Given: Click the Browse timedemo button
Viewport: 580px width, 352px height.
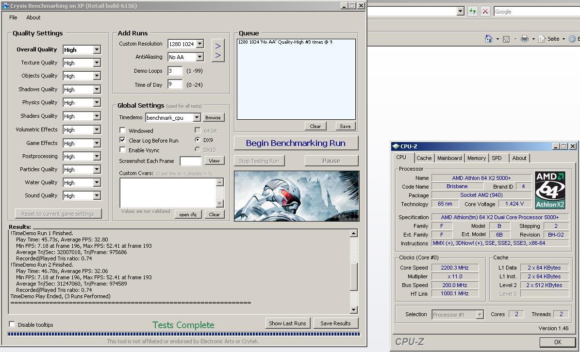Looking at the screenshot, I should (x=213, y=117).
